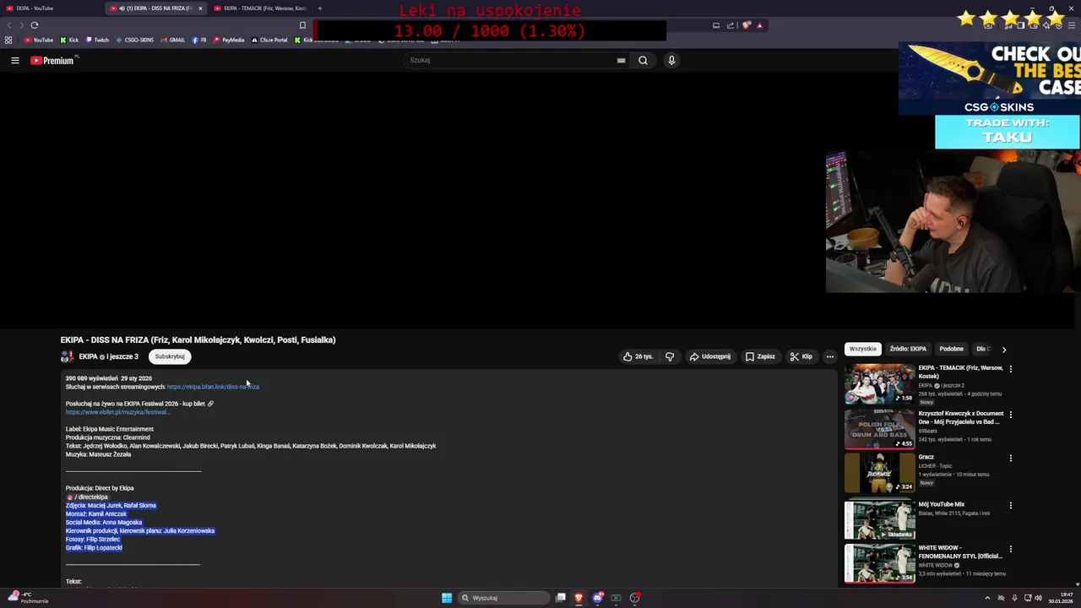Close the EKIPA - DISS NA FRIZA tab
1081x608 pixels.
pos(200,8)
